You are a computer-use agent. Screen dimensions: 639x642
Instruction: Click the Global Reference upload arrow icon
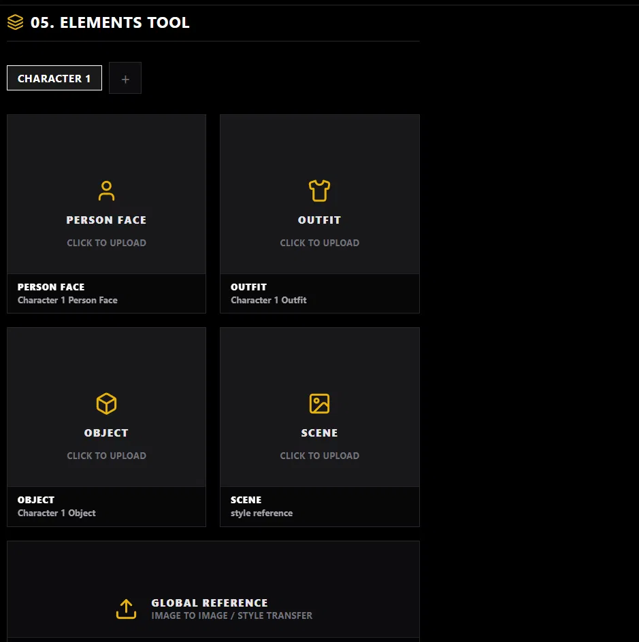pos(126,609)
